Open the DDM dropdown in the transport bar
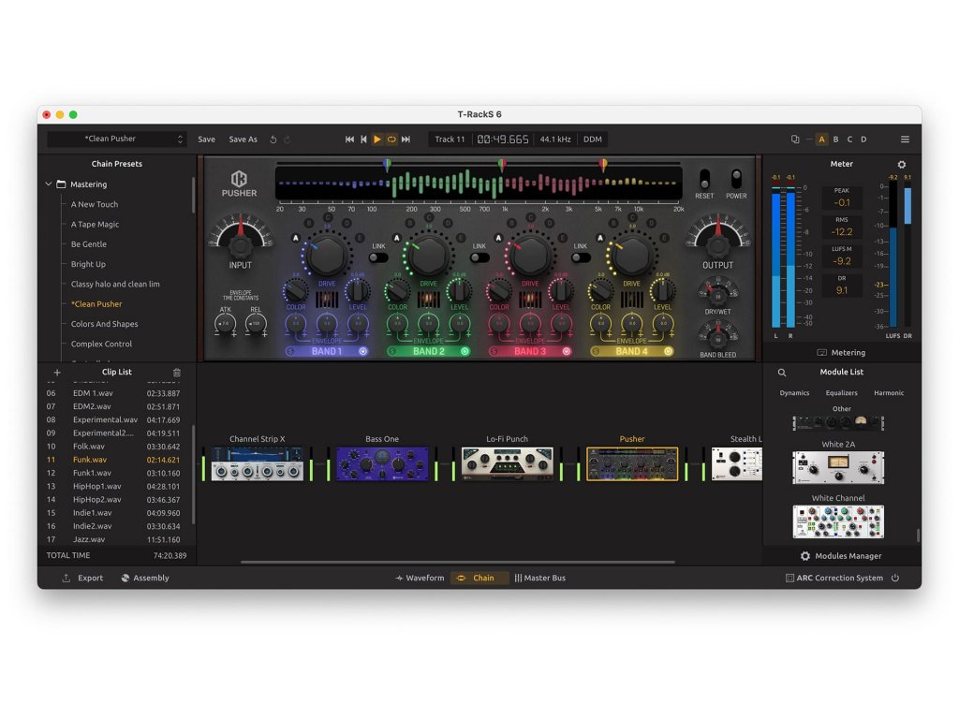959x719 pixels. [593, 139]
